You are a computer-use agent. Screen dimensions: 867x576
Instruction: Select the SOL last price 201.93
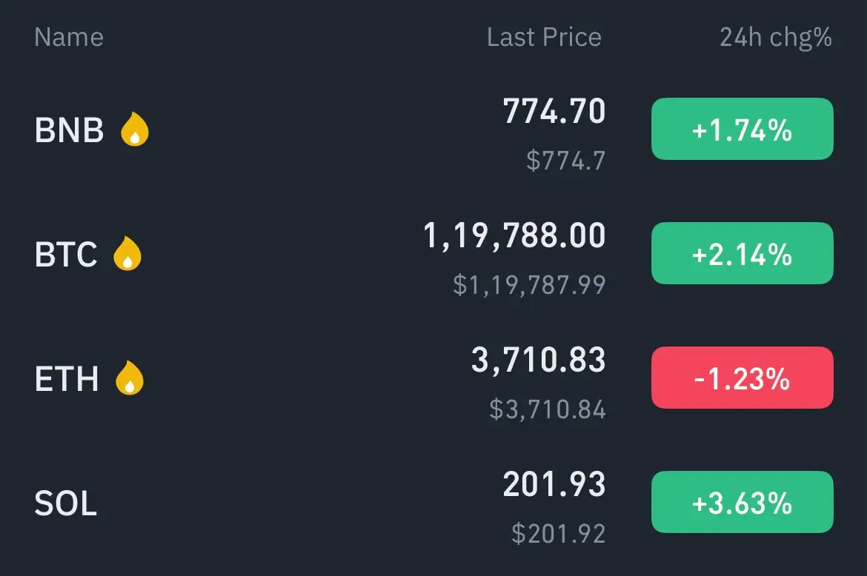coord(554,484)
